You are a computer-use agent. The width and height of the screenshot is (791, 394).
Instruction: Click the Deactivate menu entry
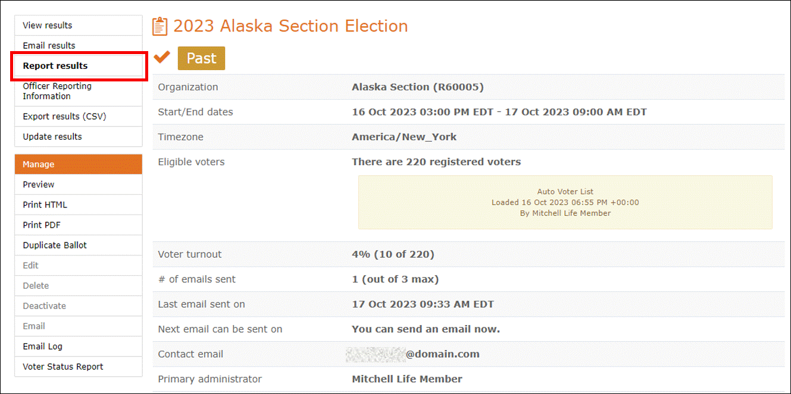point(79,306)
